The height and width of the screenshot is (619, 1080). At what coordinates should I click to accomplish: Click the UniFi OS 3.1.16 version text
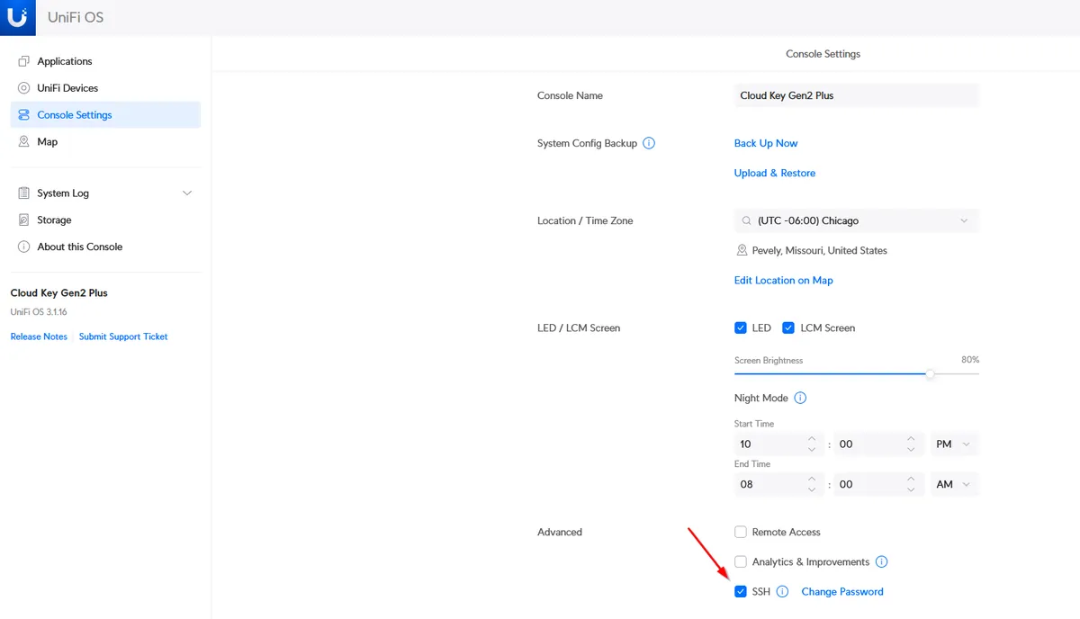pyautogui.click(x=39, y=312)
